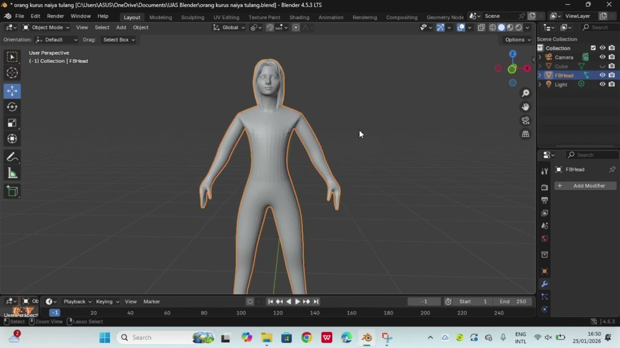
Task: Open Orientation Default dropdown
Action: click(57, 40)
